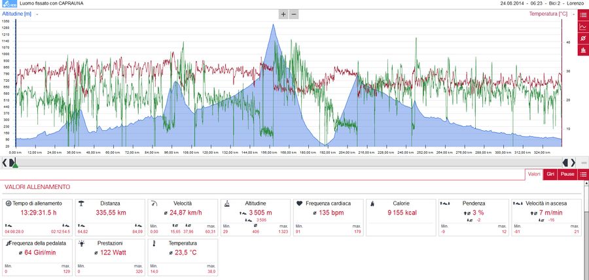Click the clock icon in Tempo di allenamento
This screenshot has width=589, height=280.
click(9, 203)
